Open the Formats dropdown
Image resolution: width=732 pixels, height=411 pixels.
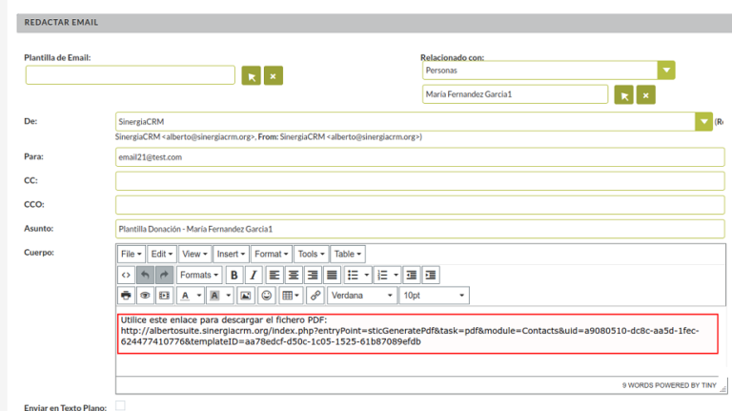(199, 275)
